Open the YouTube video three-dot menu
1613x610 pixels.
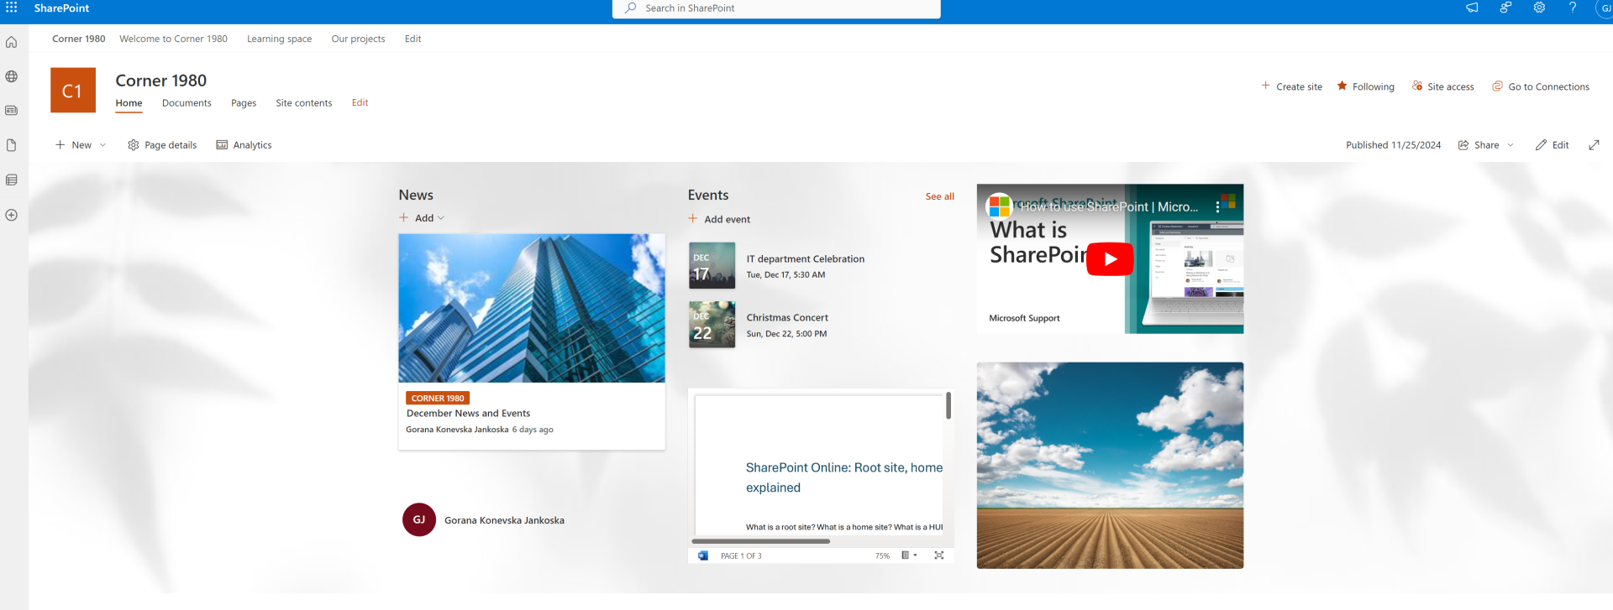click(1217, 206)
